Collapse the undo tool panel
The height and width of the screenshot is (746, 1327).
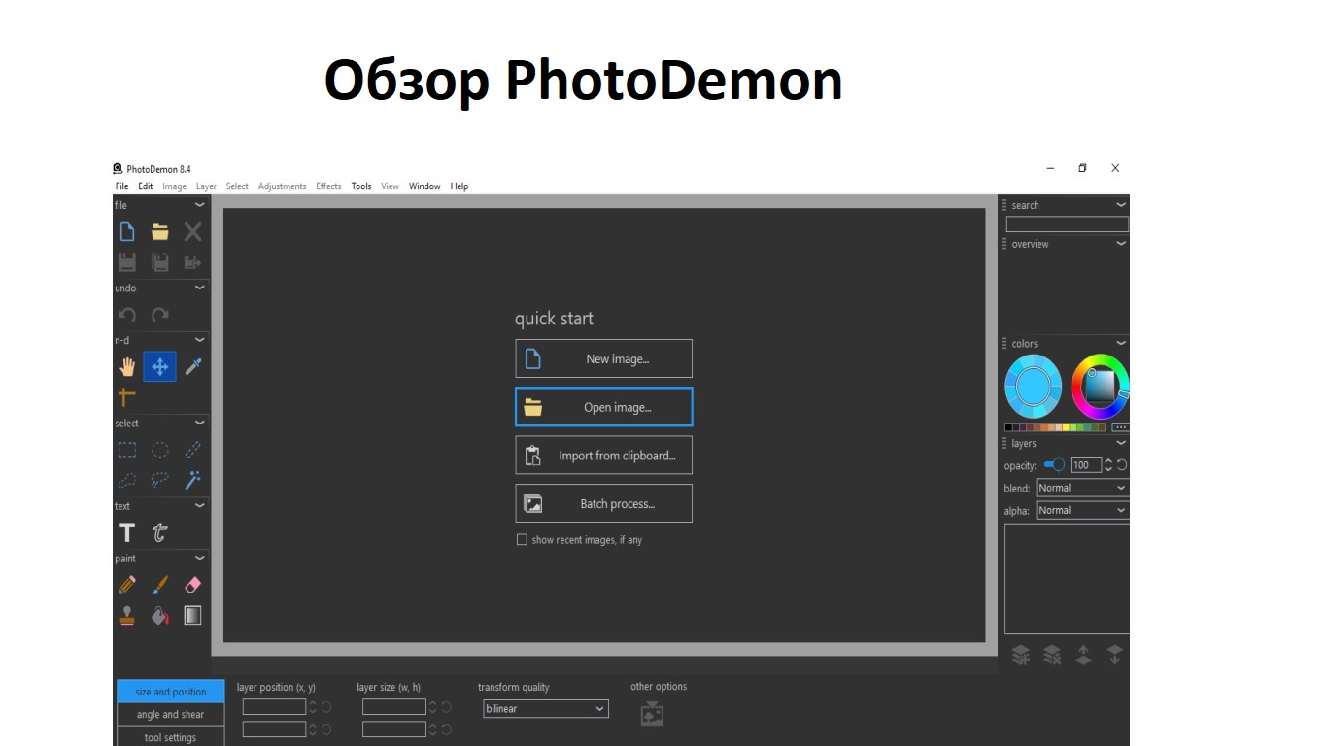click(200, 288)
